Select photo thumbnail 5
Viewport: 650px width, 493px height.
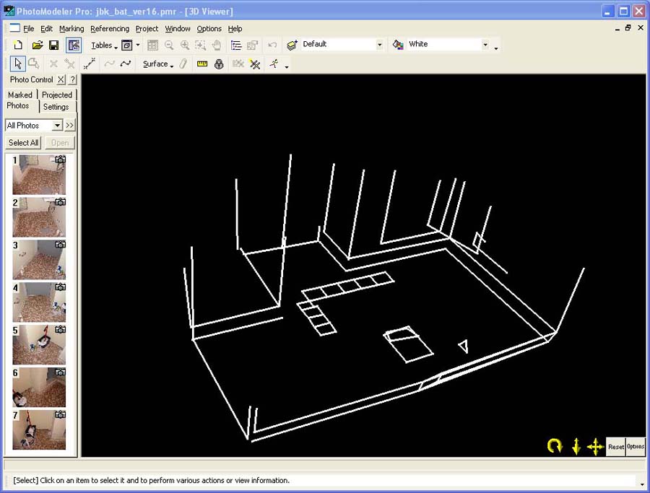click(x=39, y=345)
